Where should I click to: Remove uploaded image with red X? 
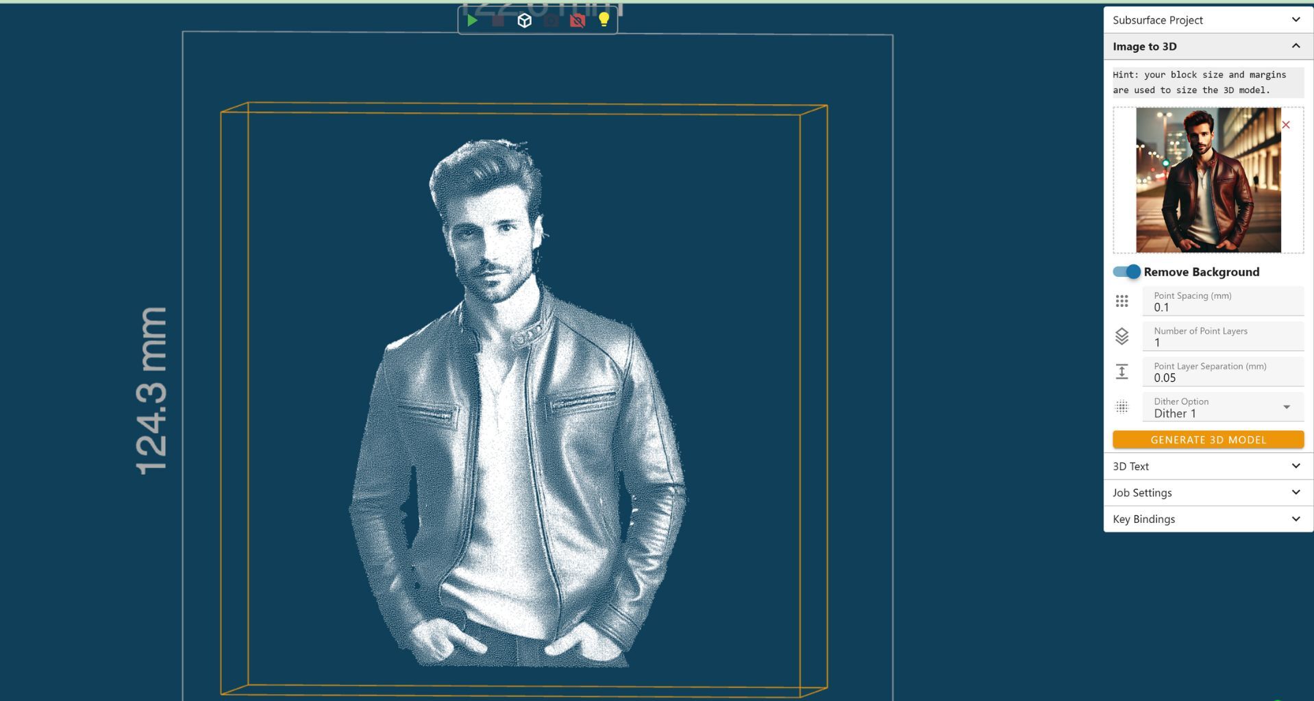(x=1286, y=125)
